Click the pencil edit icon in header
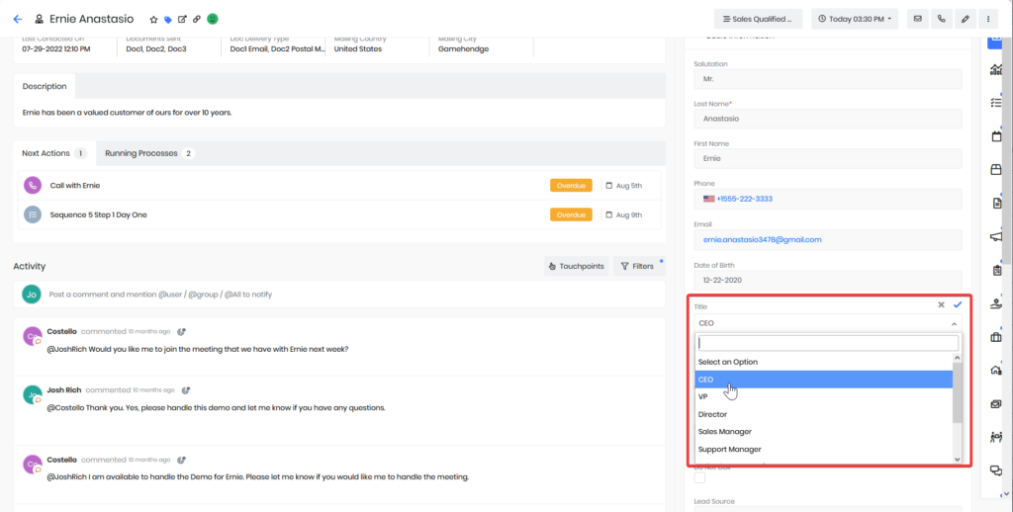 tap(965, 19)
